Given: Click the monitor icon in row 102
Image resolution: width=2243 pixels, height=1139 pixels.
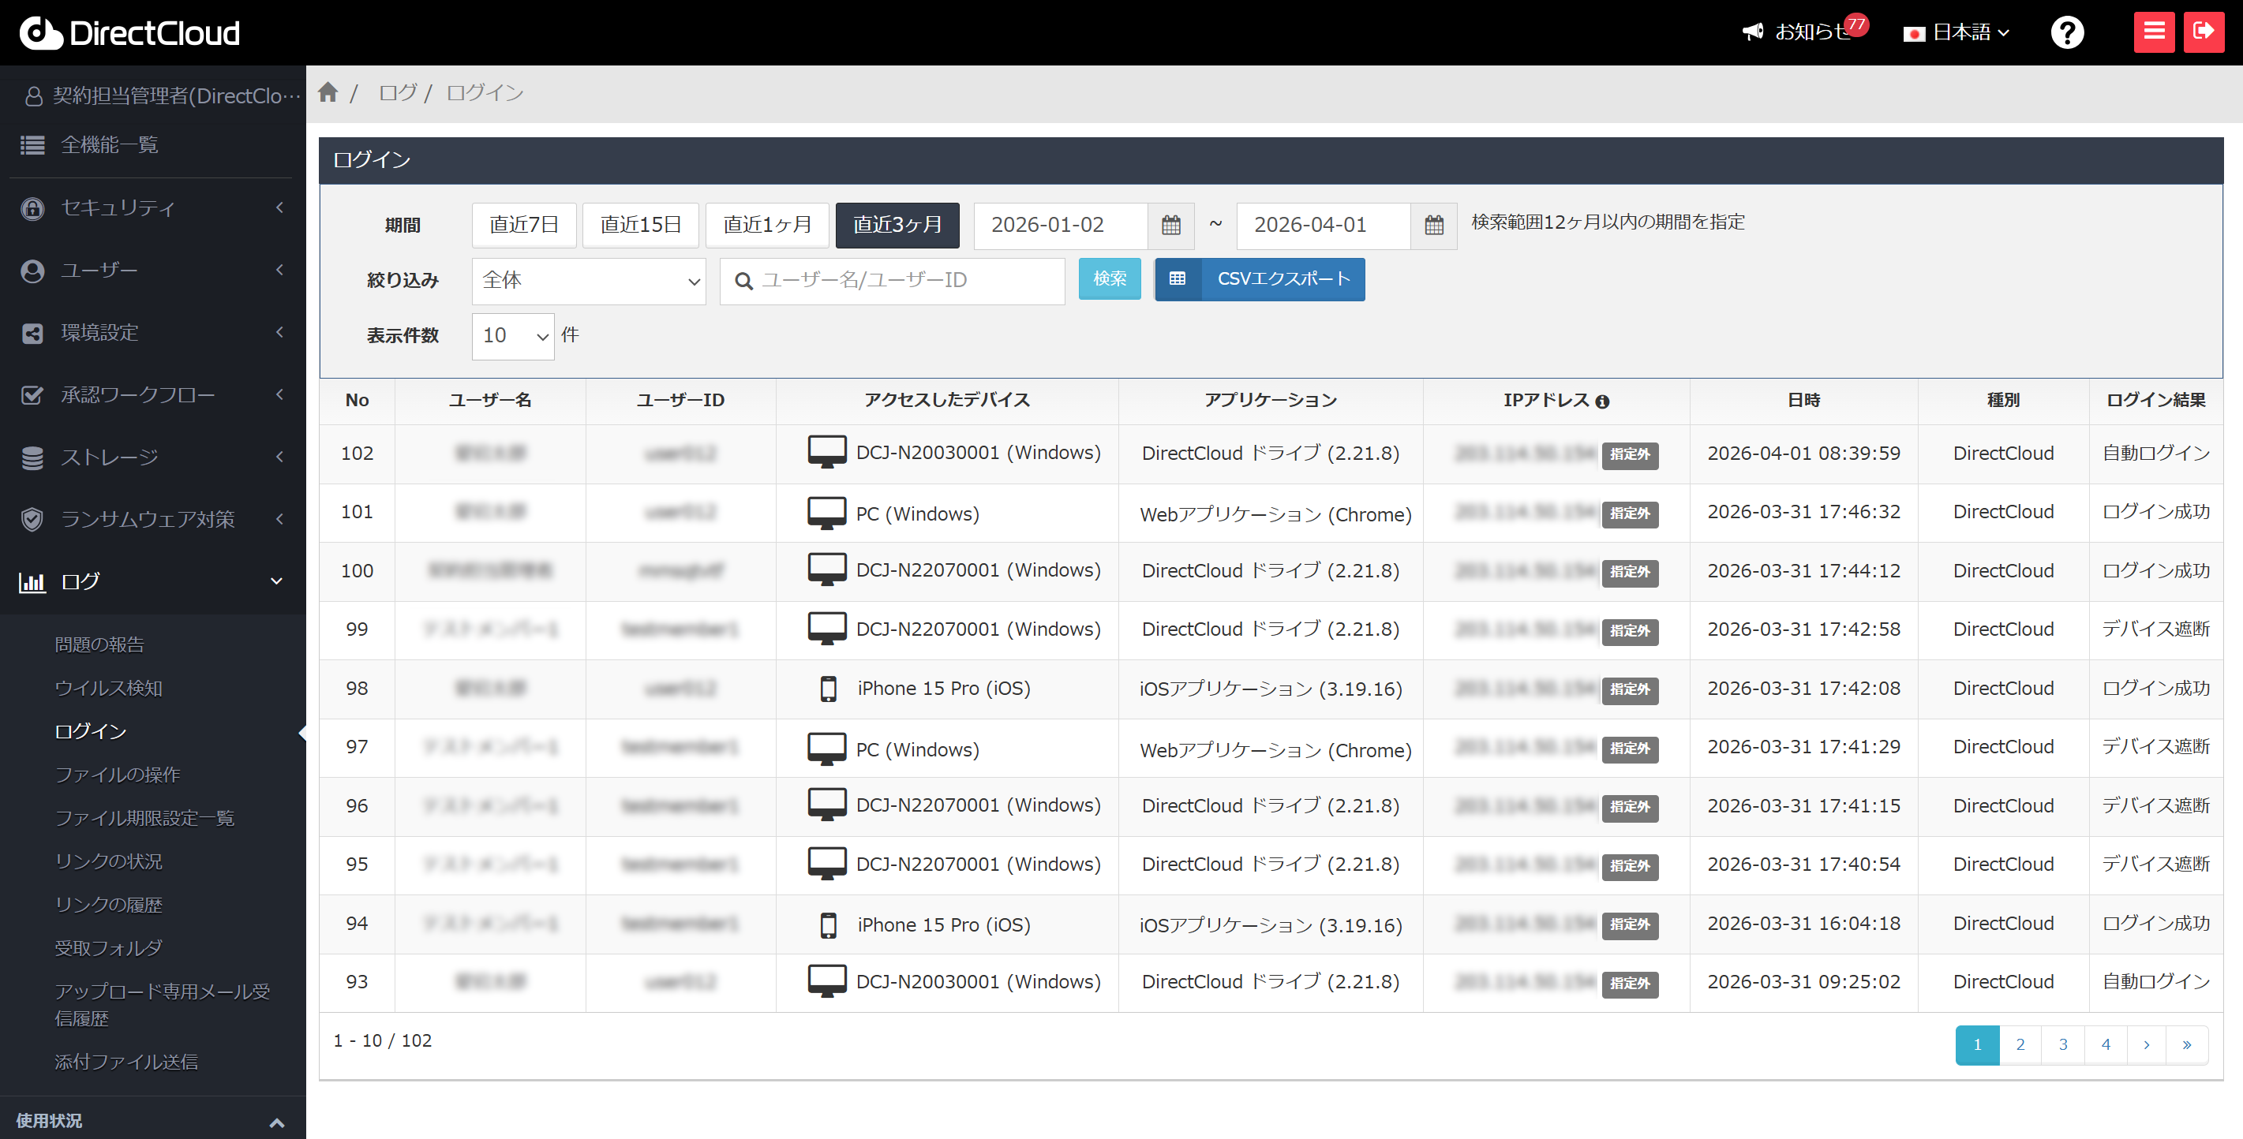Looking at the screenshot, I should (x=826, y=452).
